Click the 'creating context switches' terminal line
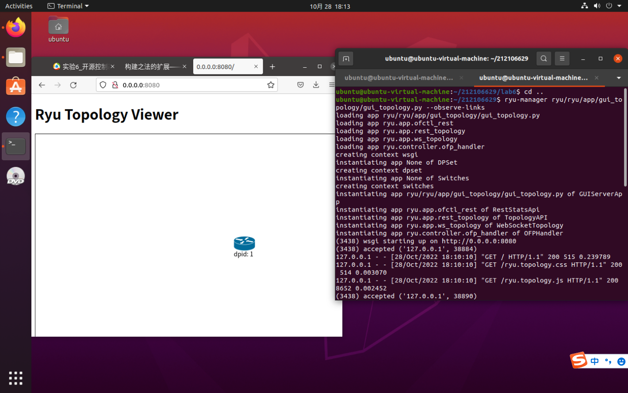The image size is (628, 393). 385,186
